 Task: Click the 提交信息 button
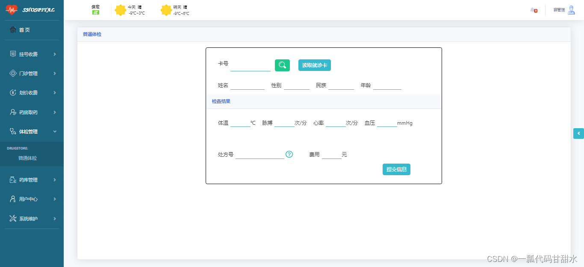[x=396, y=170]
